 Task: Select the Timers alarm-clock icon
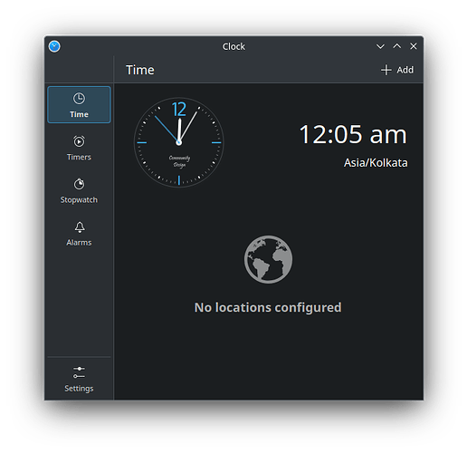tap(79, 141)
